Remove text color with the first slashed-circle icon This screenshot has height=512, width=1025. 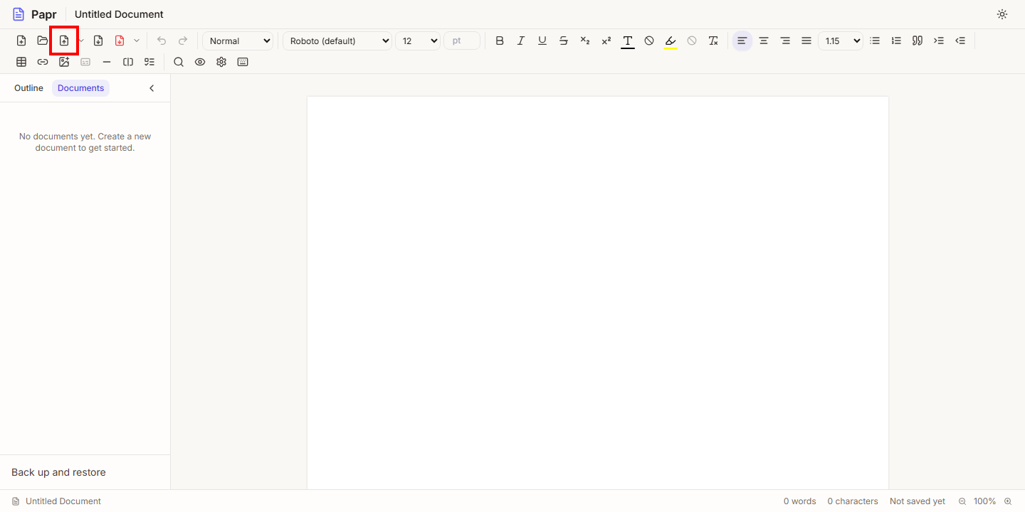(649, 41)
